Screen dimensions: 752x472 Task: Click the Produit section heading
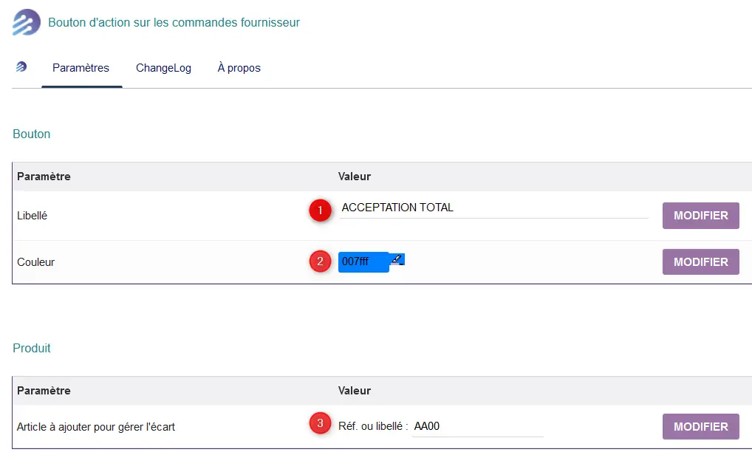click(32, 348)
